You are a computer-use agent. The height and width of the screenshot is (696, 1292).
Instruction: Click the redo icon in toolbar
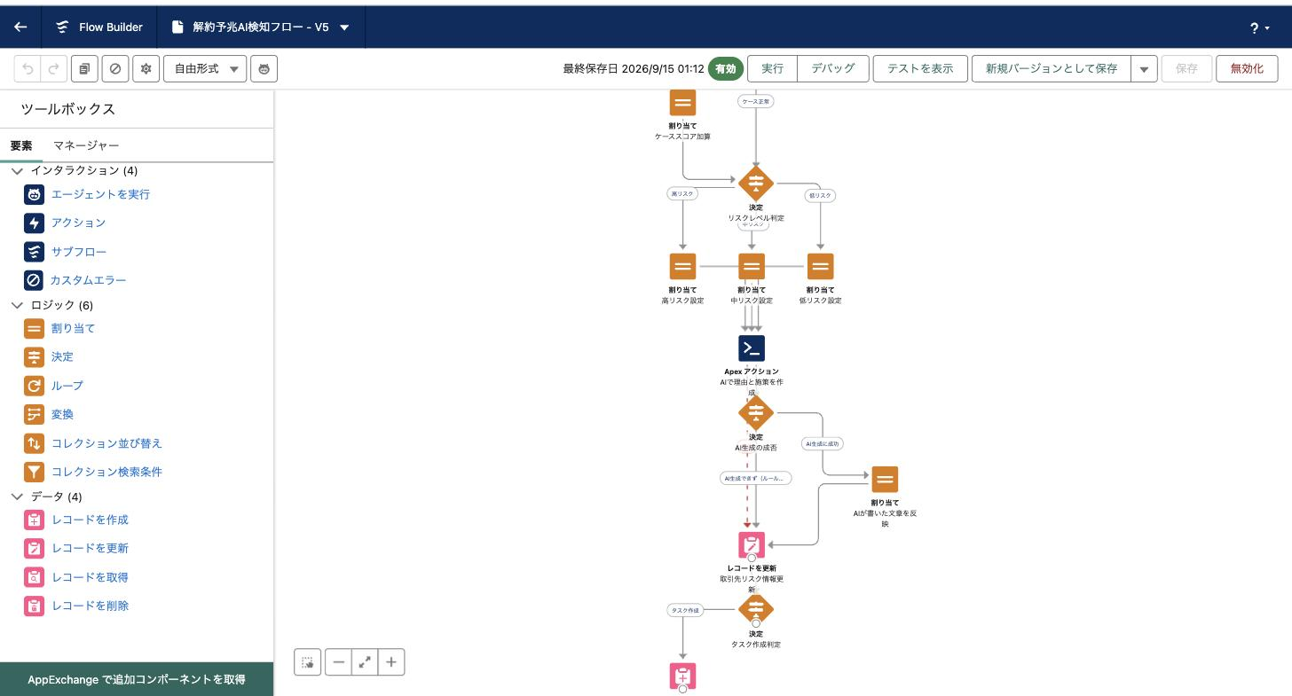[53, 68]
